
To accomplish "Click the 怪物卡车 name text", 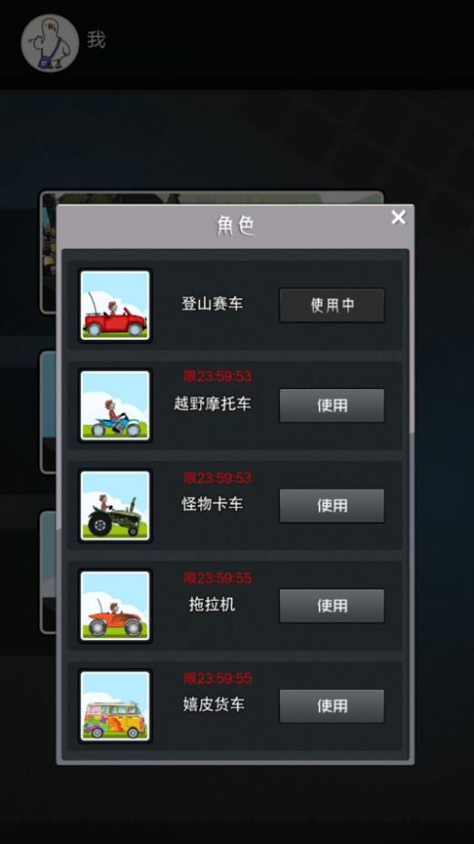I will 212,504.
